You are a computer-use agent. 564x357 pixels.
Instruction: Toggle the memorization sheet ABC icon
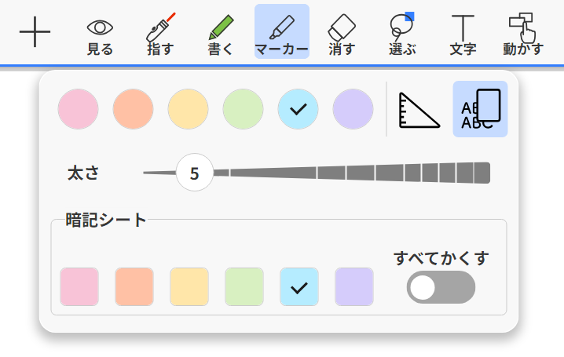(480, 109)
